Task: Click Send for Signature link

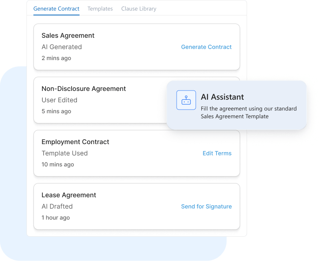Action: click(206, 207)
